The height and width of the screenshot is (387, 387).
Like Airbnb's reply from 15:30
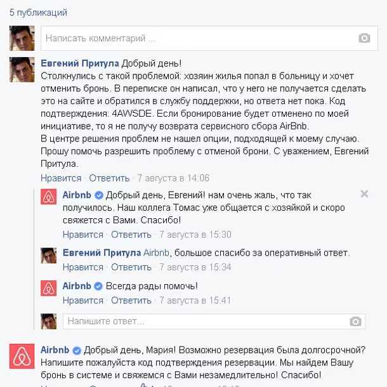(83, 235)
